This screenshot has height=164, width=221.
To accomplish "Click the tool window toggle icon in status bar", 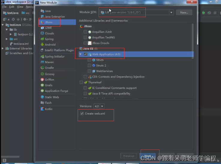I will [x=4, y=160].
